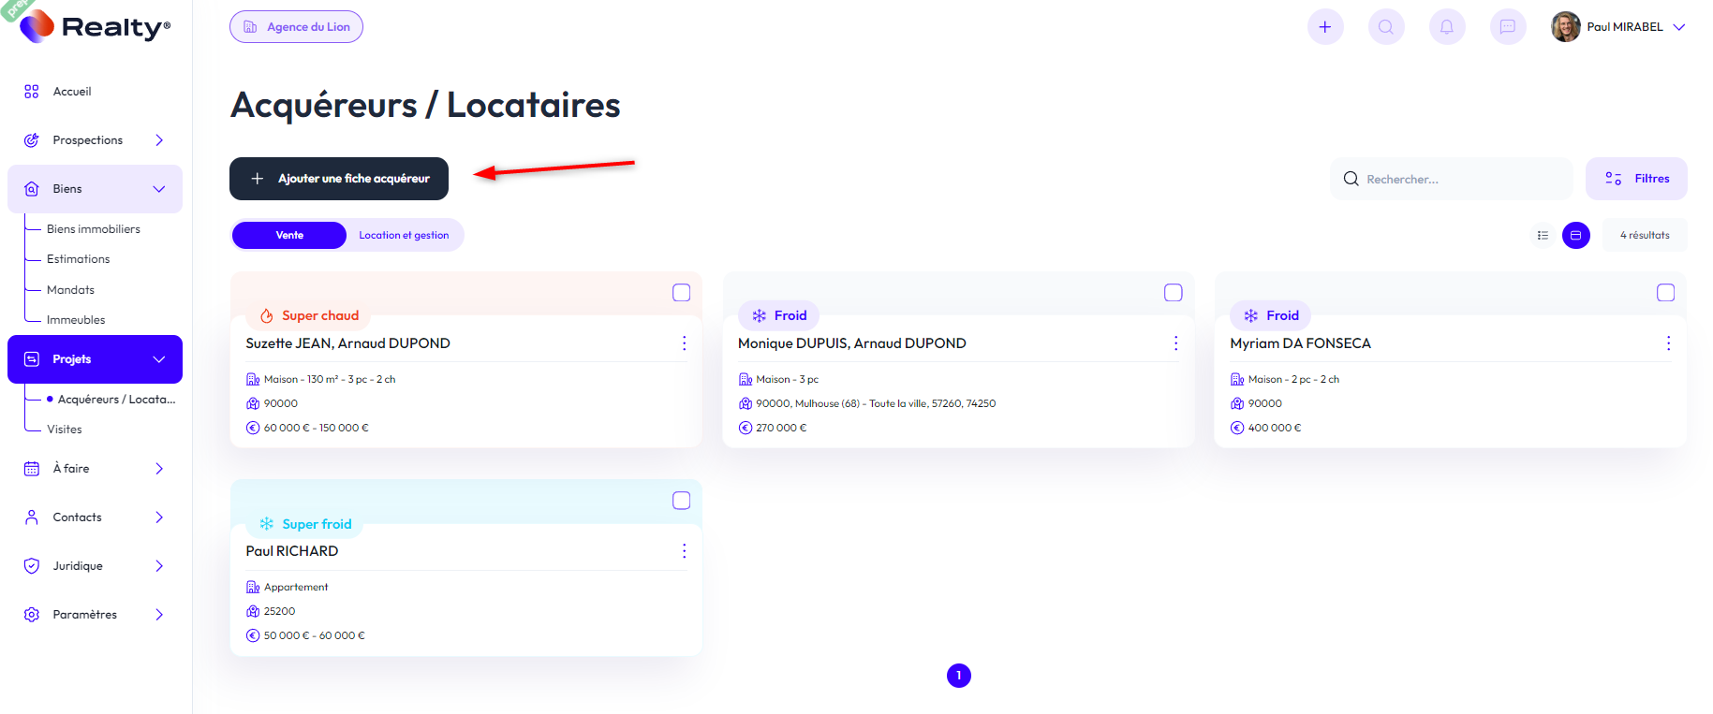This screenshot has height=714, width=1713.
Task: Open the chat messages icon
Action: [x=1507, y=27]
